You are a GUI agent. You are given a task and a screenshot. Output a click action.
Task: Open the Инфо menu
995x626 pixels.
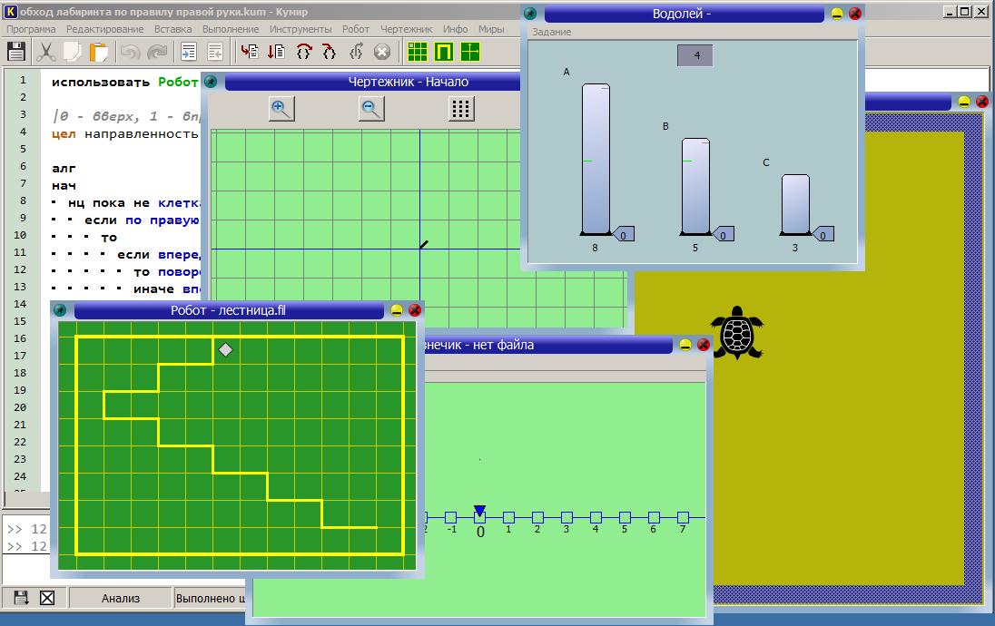[x=455, y=29]
